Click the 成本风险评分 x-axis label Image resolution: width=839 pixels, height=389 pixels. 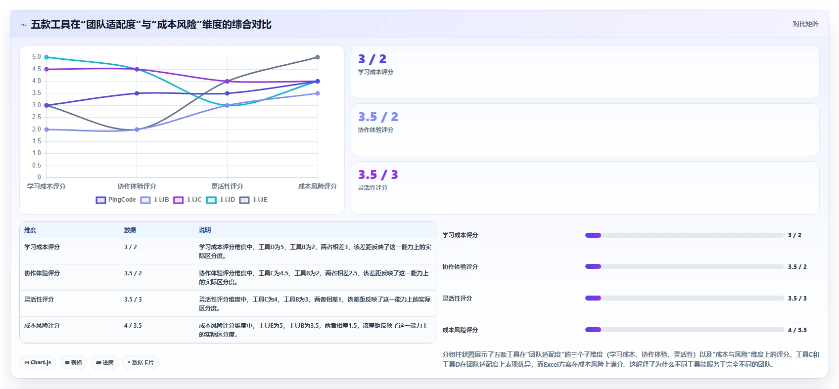pyautogui.click(x=318, y=186)
